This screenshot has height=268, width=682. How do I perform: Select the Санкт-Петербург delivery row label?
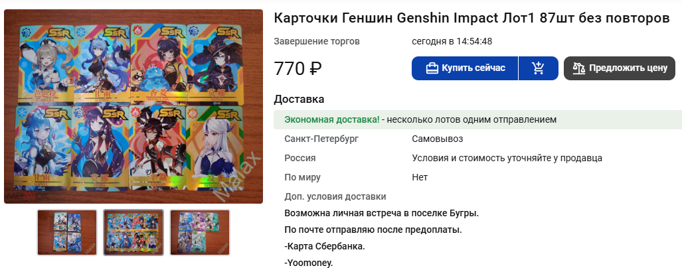tap(322, 139)
